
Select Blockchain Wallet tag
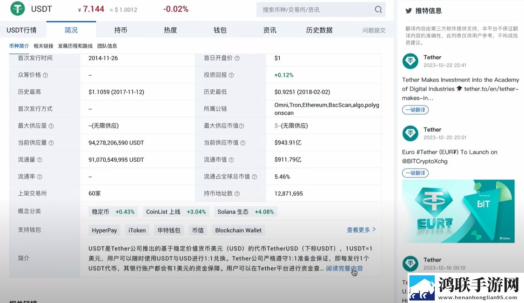(238, 230)
